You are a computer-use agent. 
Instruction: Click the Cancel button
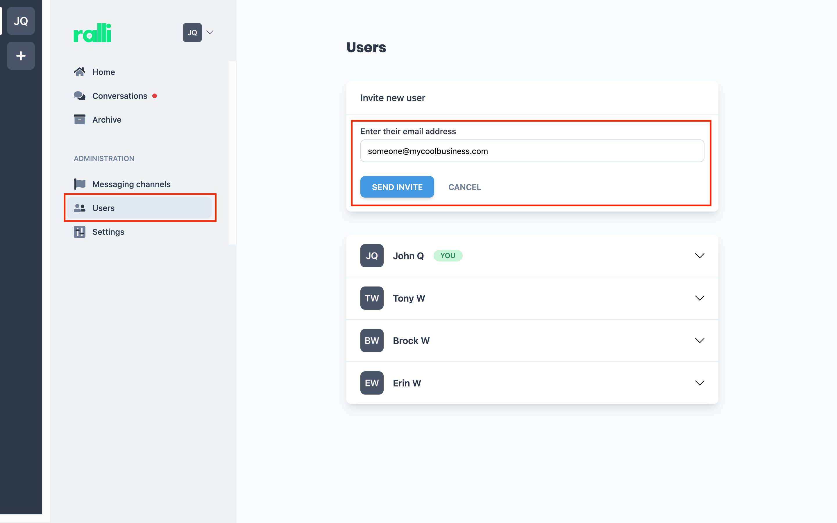tap(465, 187)
